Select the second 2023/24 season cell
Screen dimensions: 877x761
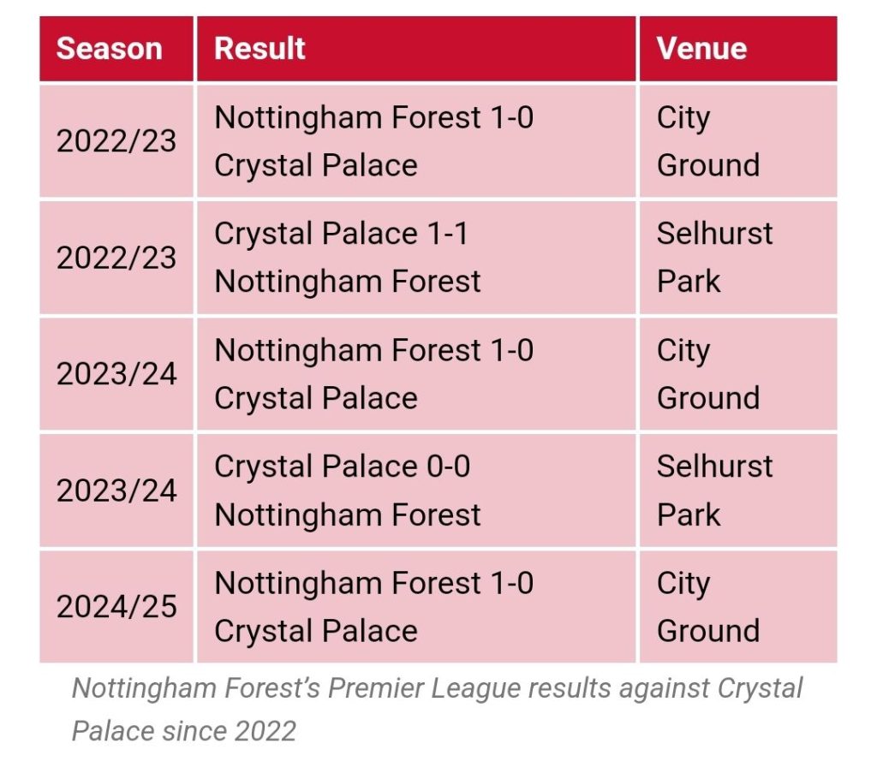pos(116,490)
